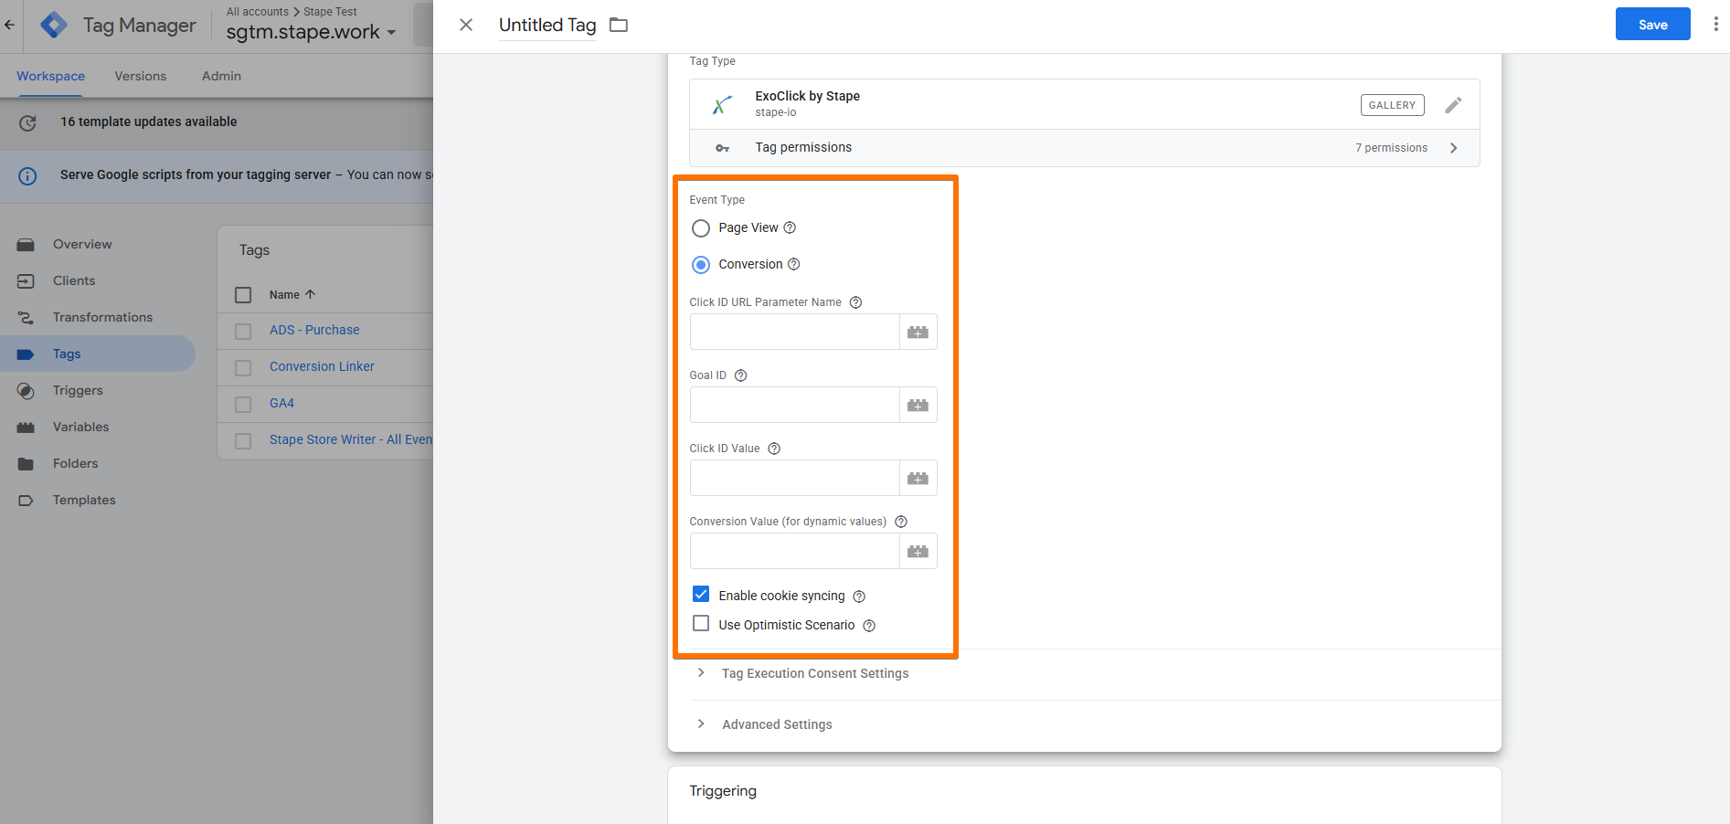Show help for Conversion Value
The width and height of the screenshot is (1730, 824).
click(x=901, y=522)
